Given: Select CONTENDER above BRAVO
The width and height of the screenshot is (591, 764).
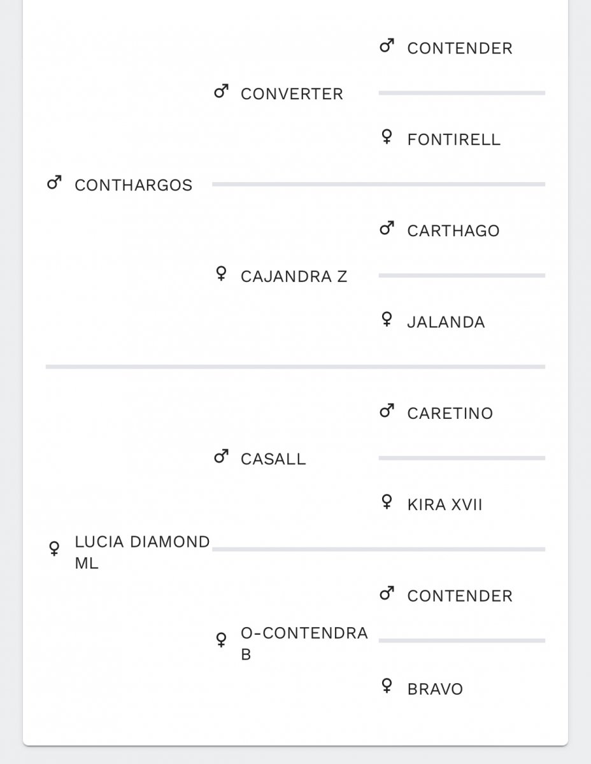Looking at the screenshot, I should [x=460, y=596].
